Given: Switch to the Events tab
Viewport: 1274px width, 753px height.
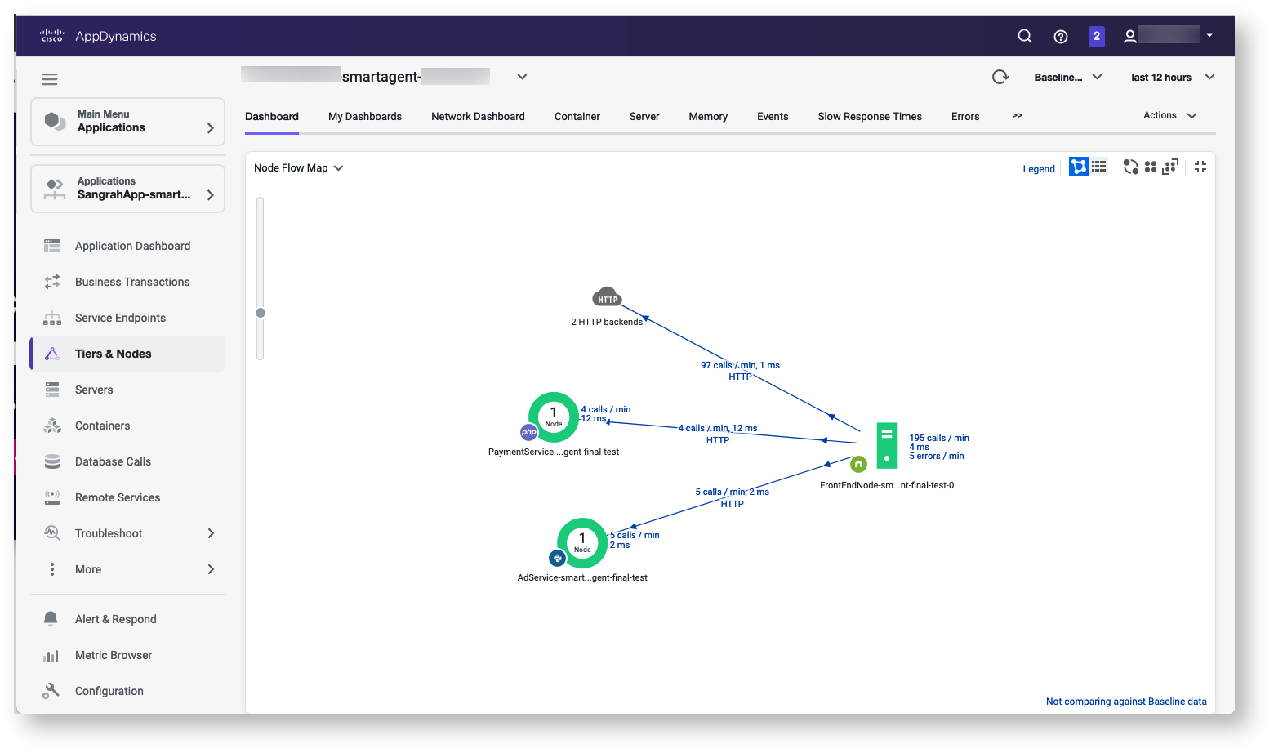Looking at the screenshot, I should pyautogui.click(x=773, y=116).
